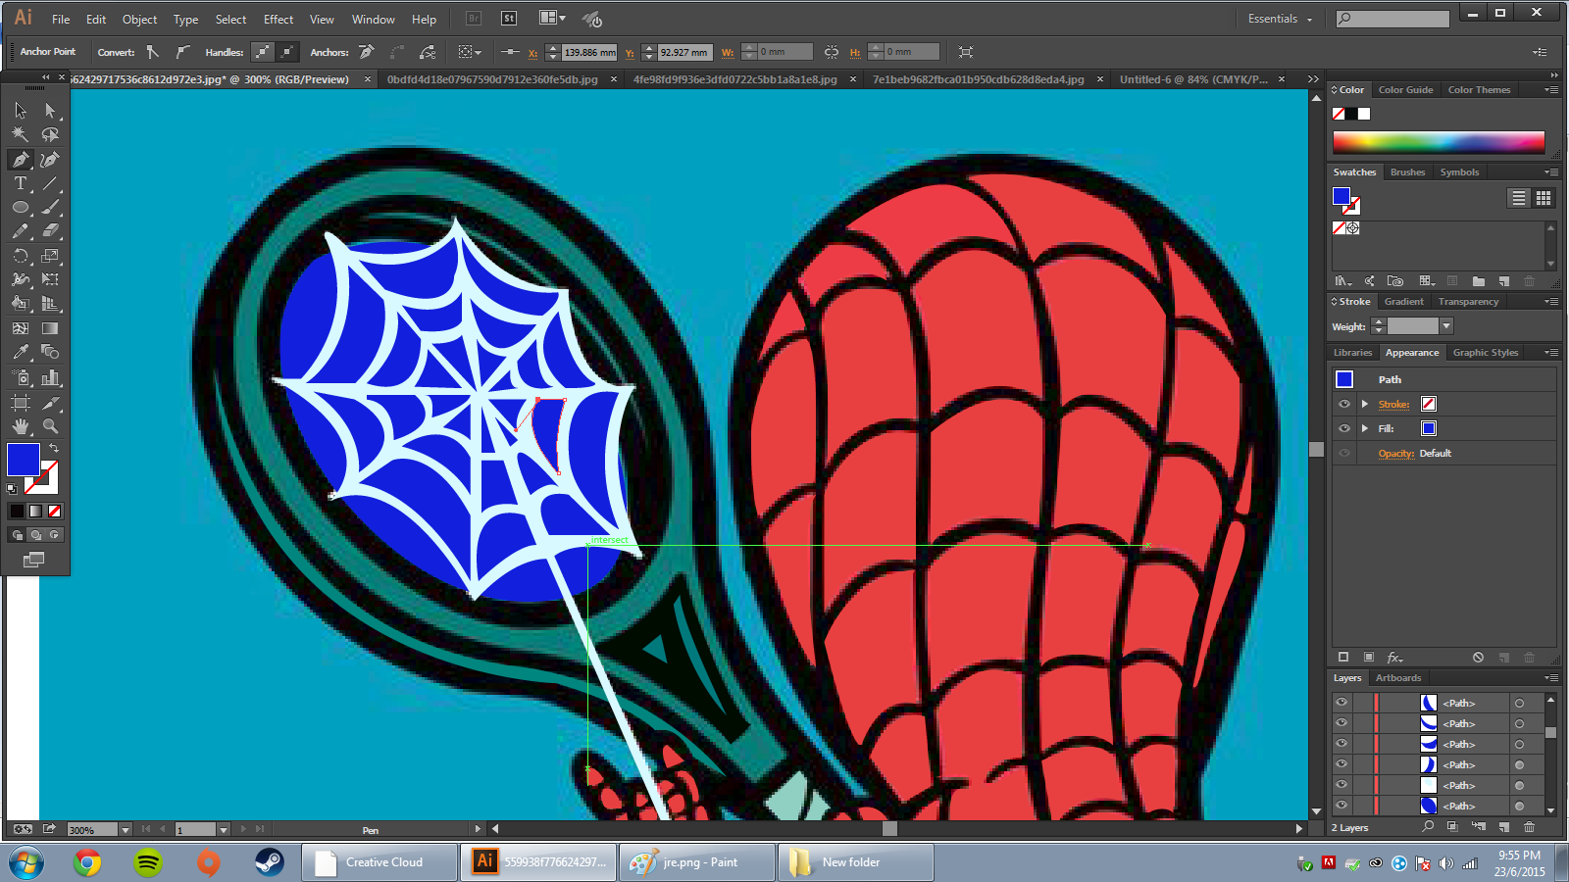Select the Zoom tool magnifier
Screen dimensions: 1569x882
click(50, 426)
